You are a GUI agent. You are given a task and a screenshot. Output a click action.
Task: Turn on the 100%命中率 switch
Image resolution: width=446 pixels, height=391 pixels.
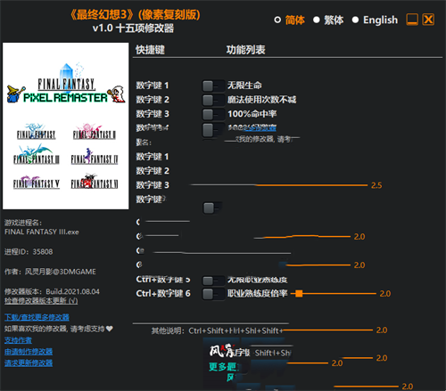tap(213, 114)
